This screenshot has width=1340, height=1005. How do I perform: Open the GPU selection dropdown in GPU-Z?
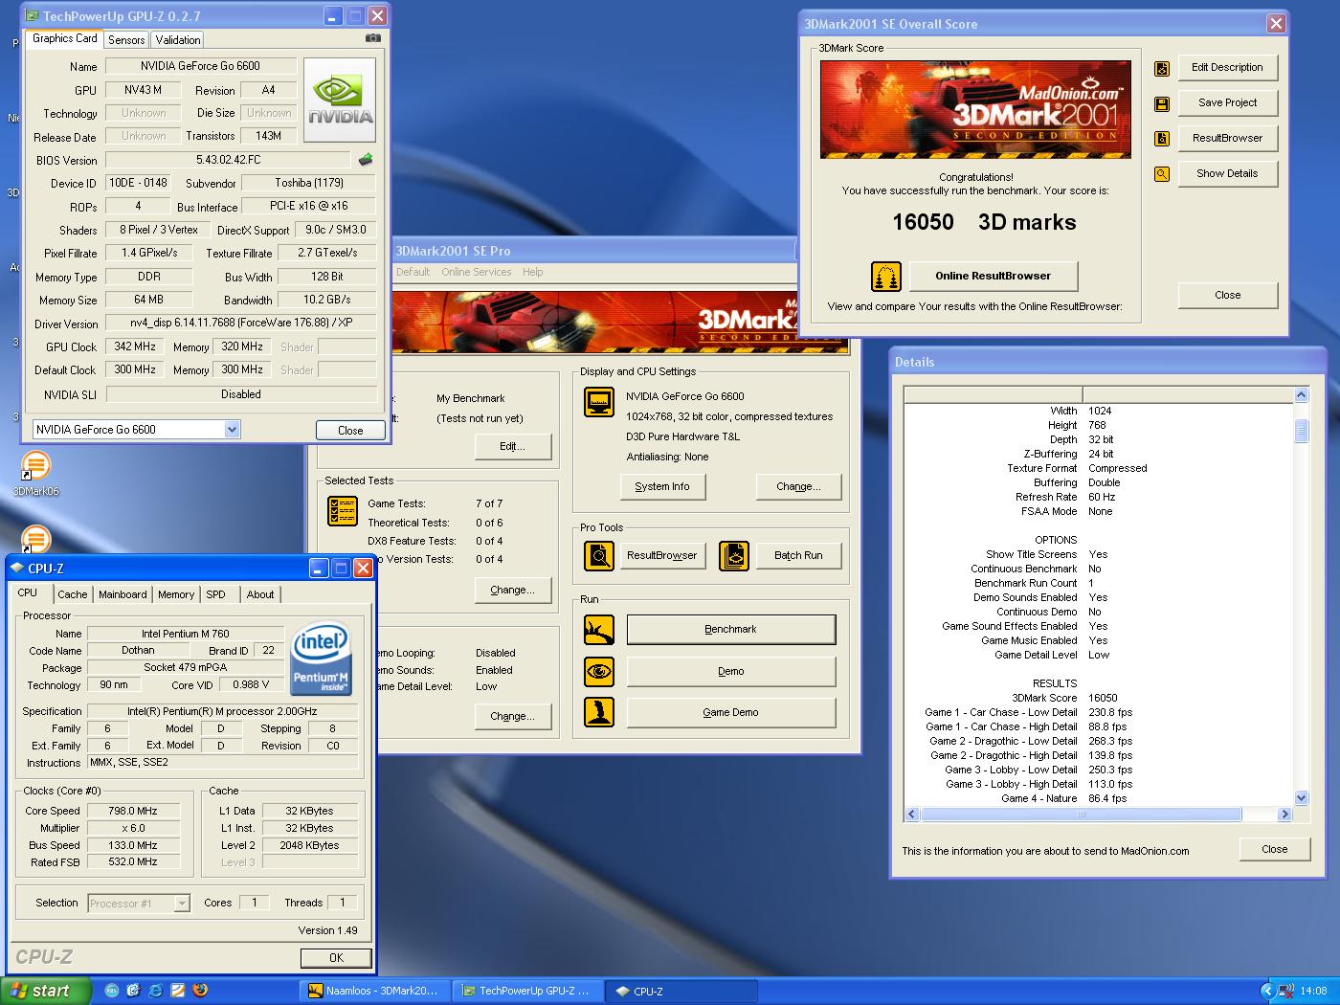[x=232, y=430]
